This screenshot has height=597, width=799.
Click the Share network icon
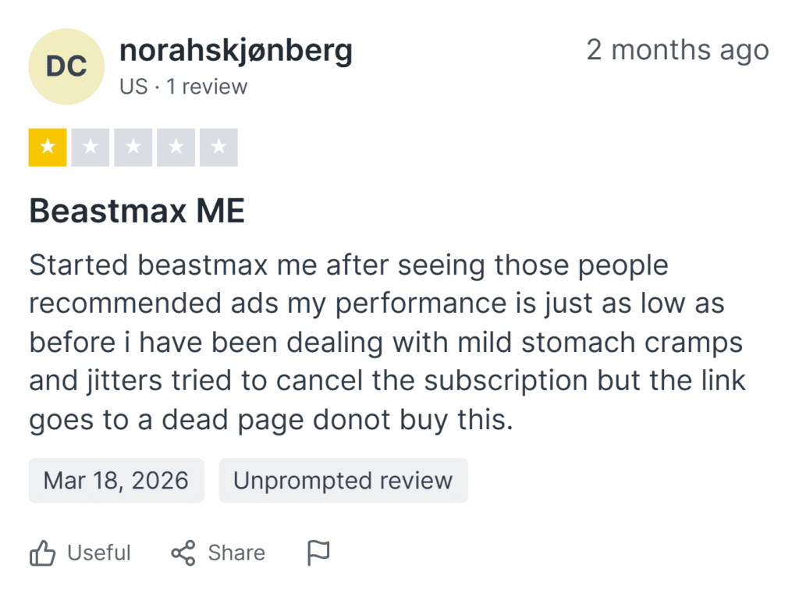pyautogui.click(x=183, y=553)
